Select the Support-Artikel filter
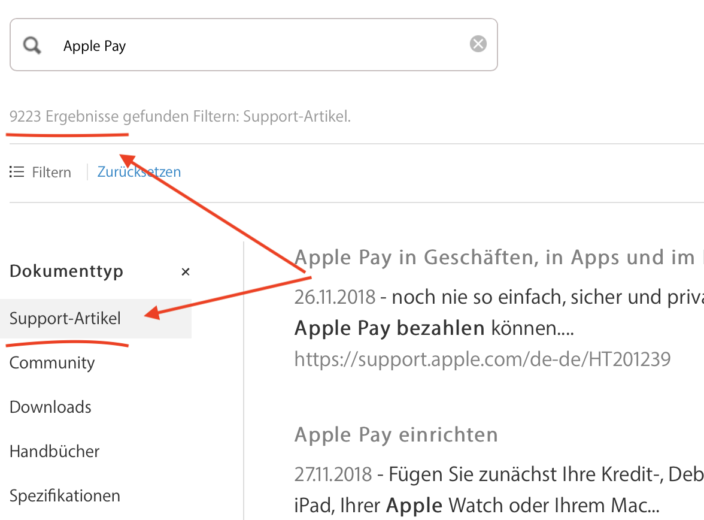The width and height of the screenshot is (704, 520). [96, 318]
